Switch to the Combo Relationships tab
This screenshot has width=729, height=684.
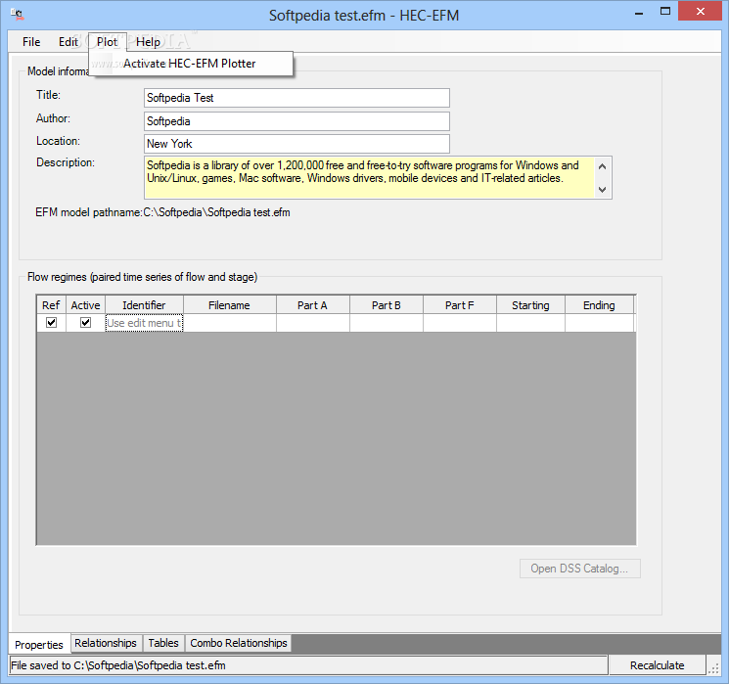click(239, 643)
